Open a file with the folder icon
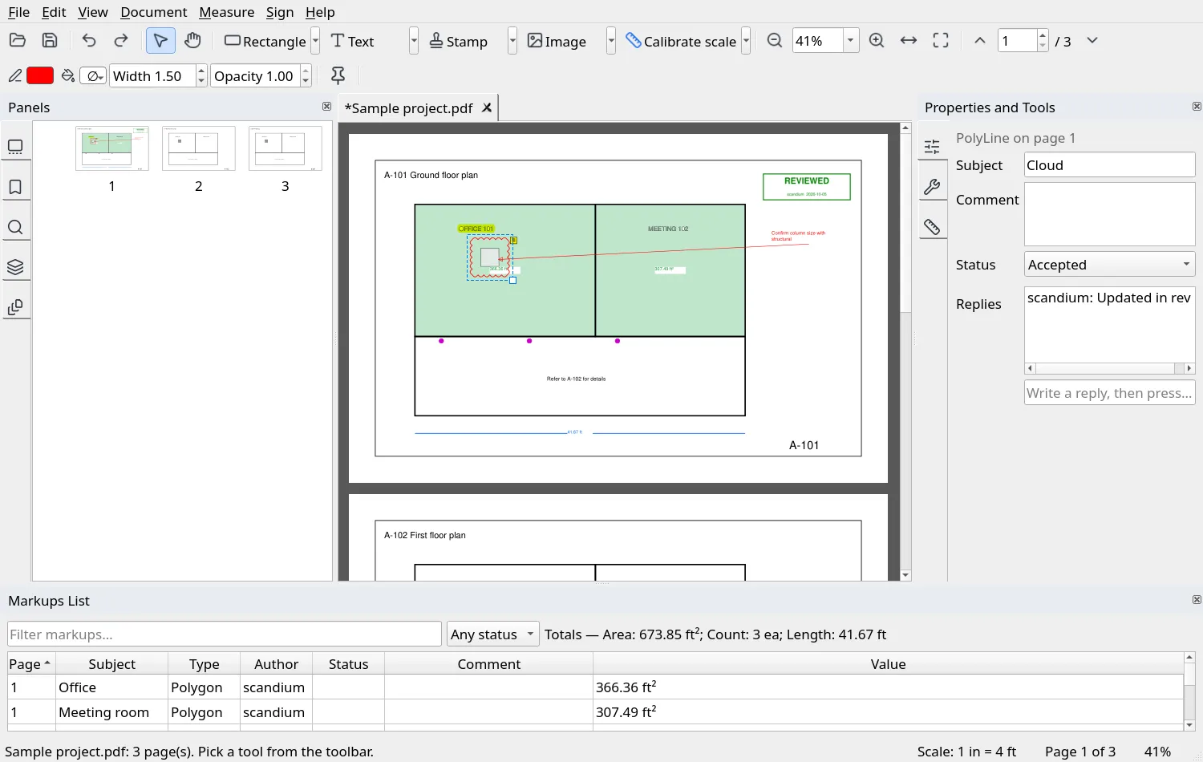 [18, 41]
